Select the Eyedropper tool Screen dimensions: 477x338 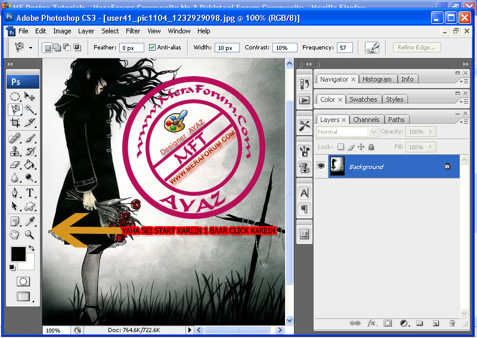(x=29, y=221)
